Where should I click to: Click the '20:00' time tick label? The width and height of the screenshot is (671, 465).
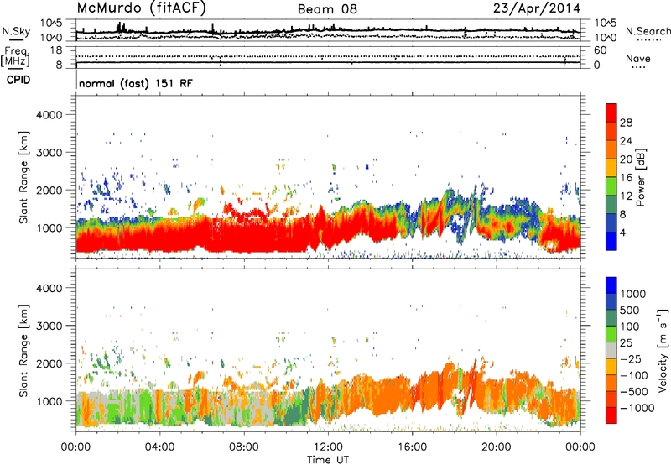pos(496,447)
